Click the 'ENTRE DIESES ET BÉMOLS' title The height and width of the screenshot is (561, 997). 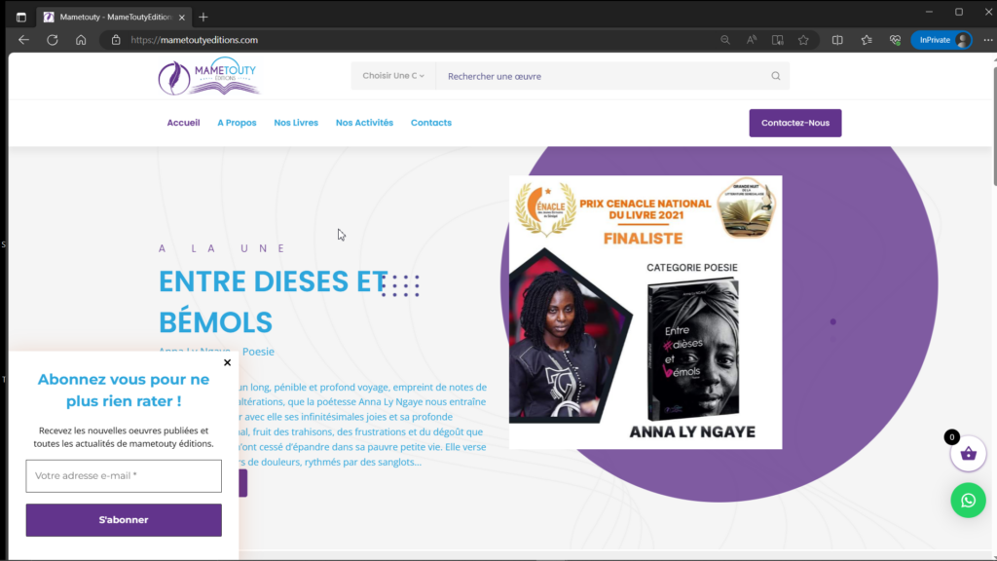click(273, 302)
